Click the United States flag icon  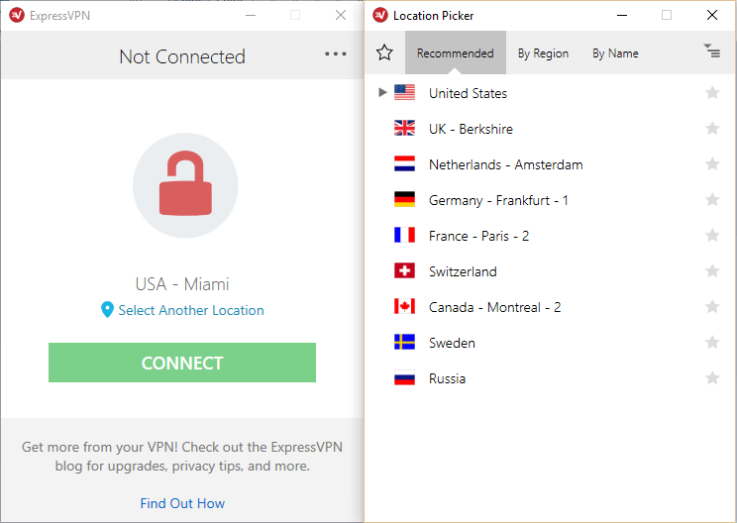[404, 93]
